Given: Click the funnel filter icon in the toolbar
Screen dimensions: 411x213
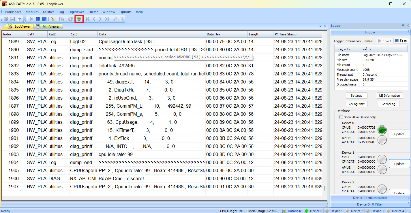Looking at the screenshot, I should (79, 19).
